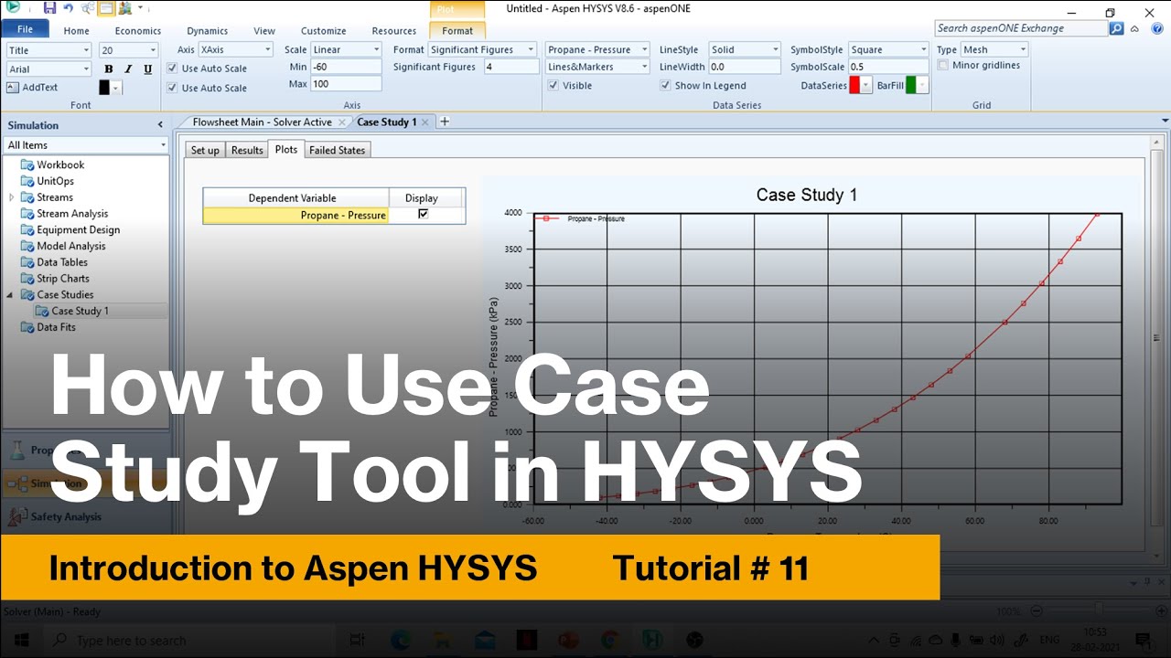
Task: Click the Save icon in quick access toolbar
Action: tap(50, 8)
